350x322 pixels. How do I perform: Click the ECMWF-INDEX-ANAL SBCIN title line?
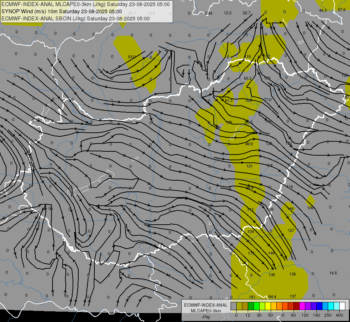[x=75, y=19]
